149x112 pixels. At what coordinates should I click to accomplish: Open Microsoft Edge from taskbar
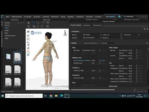click(x=61, y=96)
